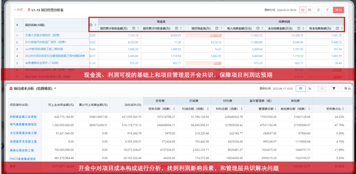Close the L1-13 project analysis table

click(18, 10)
